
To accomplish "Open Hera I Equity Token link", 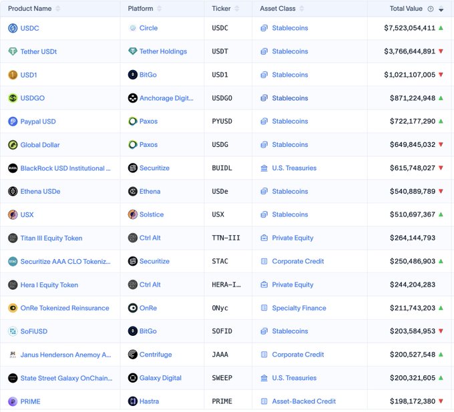I will (x=49, y=285).
